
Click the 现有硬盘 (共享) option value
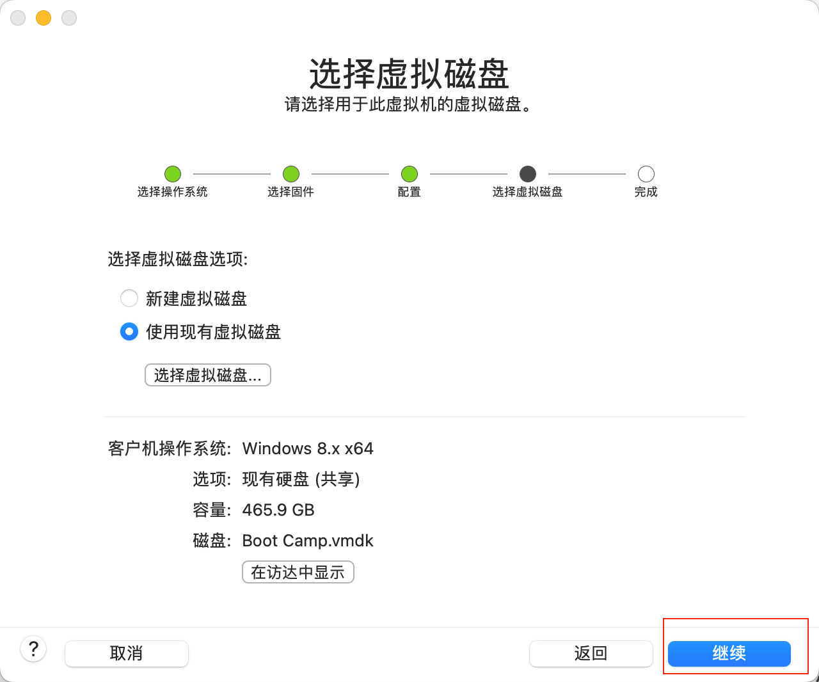[301, 479]
